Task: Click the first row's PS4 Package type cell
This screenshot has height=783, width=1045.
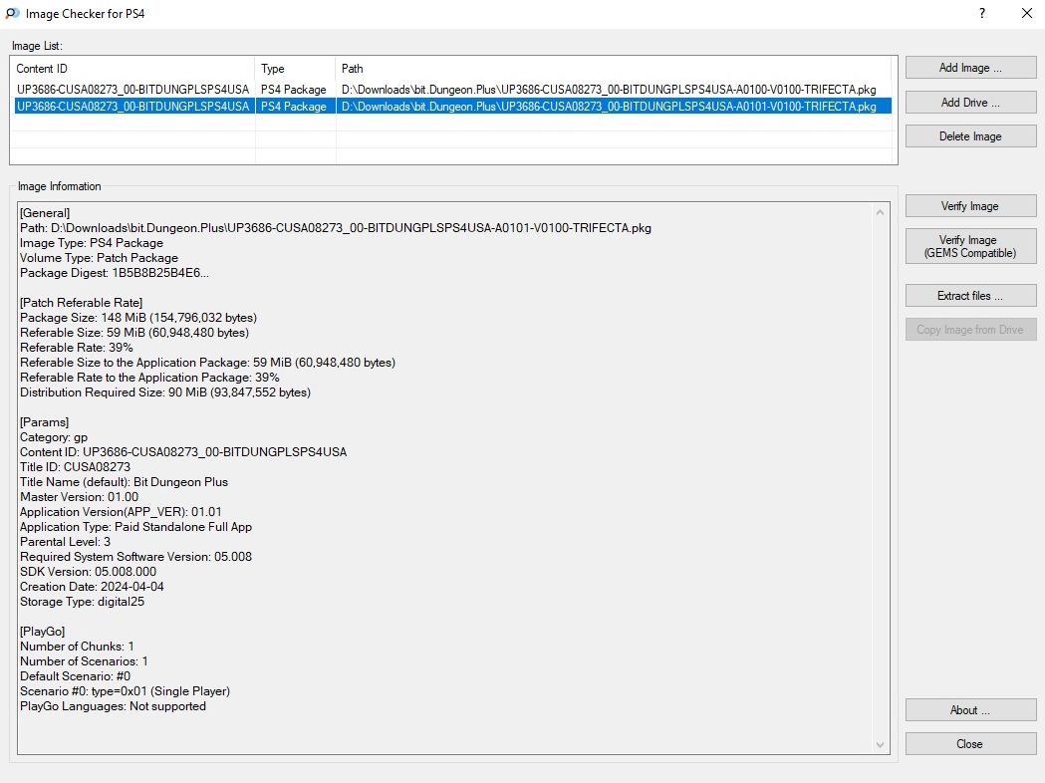Action: coord(293,90)
